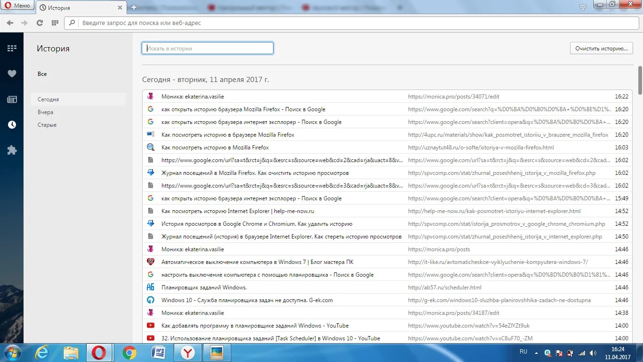Viewport: 643px width, 362px height.
Task: Click the monica.pro/posts/34071/edit URL
Action: 454,97
